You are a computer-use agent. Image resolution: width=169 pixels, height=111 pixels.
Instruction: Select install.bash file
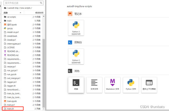(22, 36)
